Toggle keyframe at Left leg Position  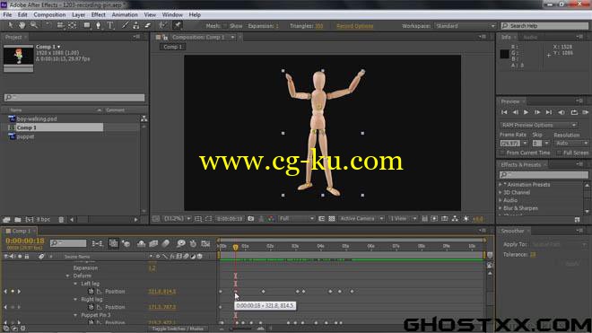(x=13, y=292)
